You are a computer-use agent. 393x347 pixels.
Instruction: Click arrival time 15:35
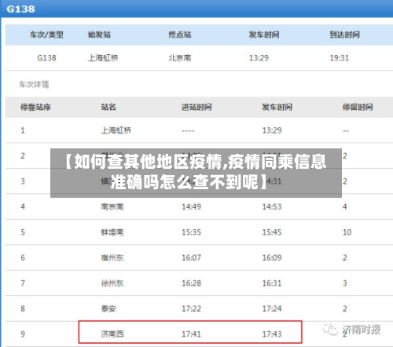point(192,232)
